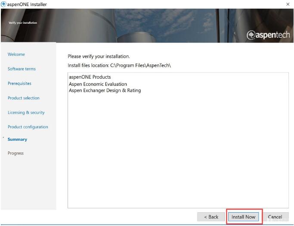Close the aspenONE Installer window

click(288, 4)
